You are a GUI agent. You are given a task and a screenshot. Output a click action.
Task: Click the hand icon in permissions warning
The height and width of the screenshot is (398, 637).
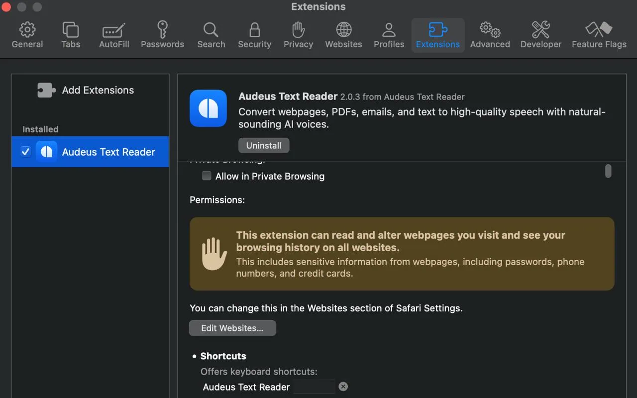click(214, 254)
